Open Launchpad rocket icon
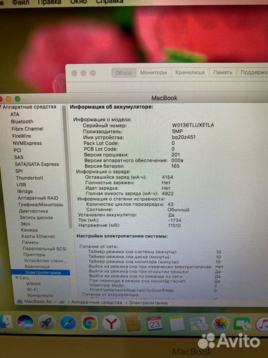 (46, 322)
